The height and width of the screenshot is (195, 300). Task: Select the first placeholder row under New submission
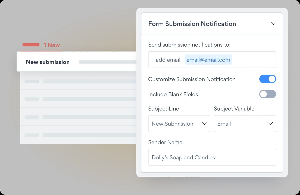[78, 81]
